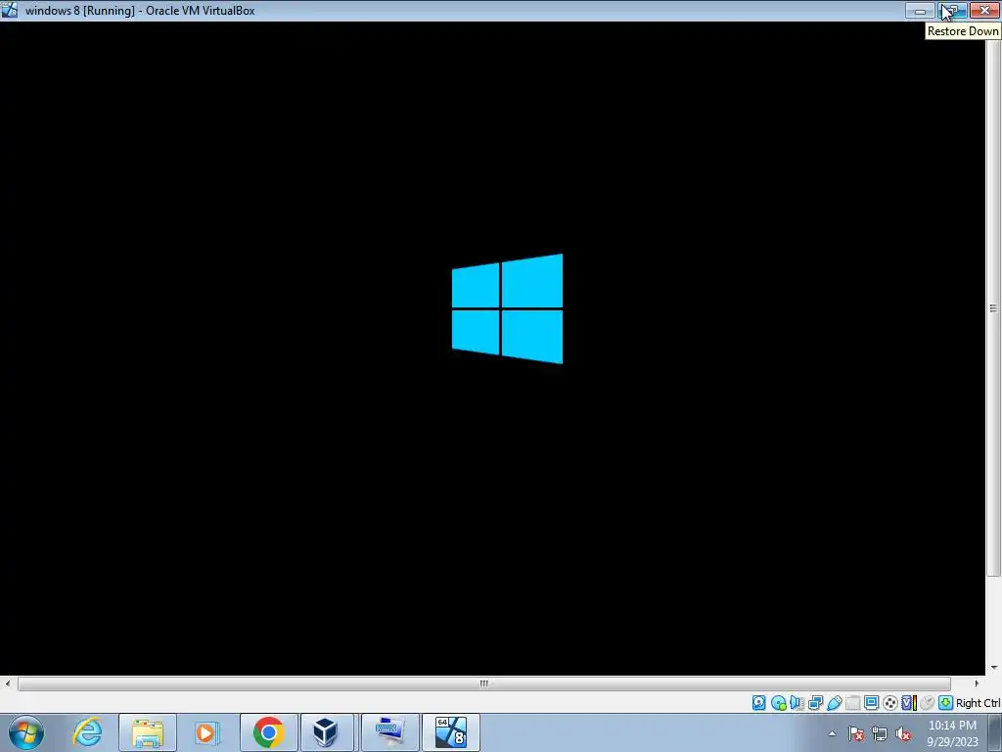The height and width of the screenshot is (752, 1002).
Task: Click the muted volume tray icon
Action: click(x=903, y=733)
